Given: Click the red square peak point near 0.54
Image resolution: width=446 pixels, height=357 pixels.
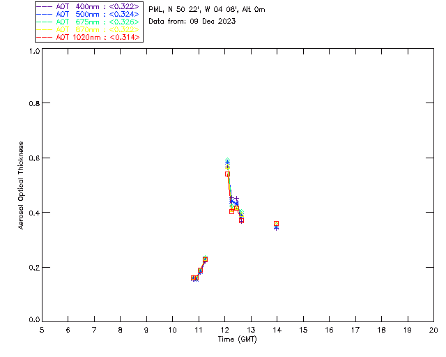Looking at the screenshot, I should [227, 174].
